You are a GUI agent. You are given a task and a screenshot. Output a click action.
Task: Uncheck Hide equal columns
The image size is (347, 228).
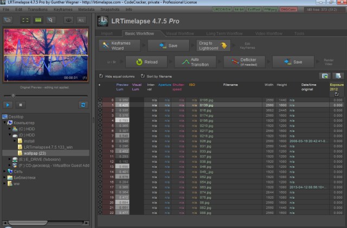coord(101,76)
